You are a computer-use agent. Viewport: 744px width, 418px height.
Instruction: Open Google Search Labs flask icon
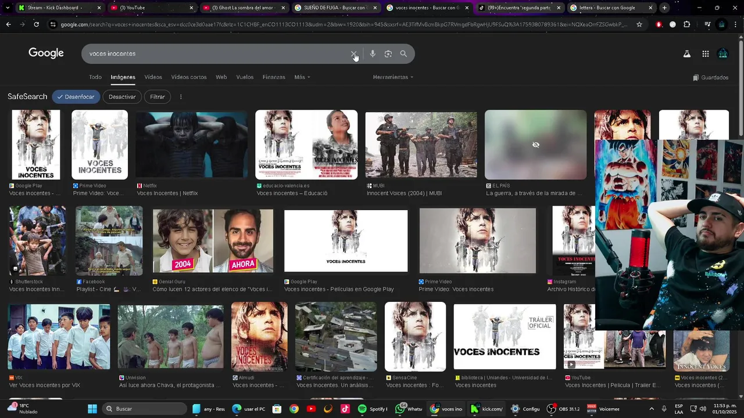point(686,54)
